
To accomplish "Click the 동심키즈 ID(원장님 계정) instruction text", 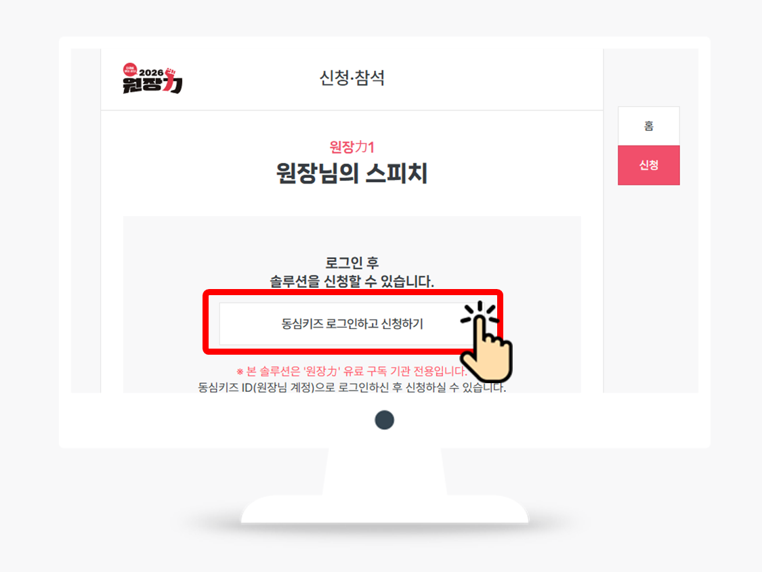I will tap(352, 387).
